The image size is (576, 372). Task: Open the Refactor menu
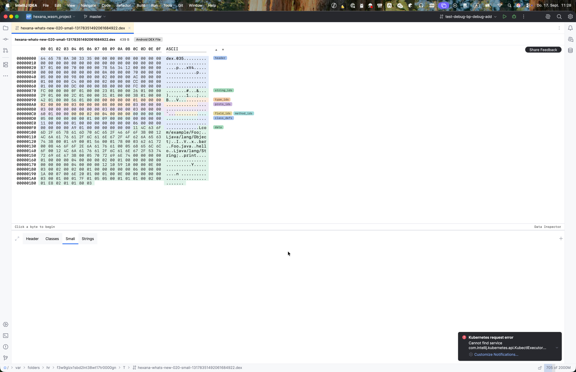click(124, 5)
